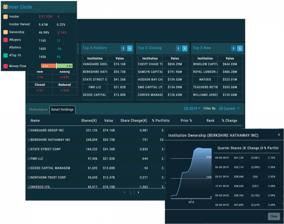Click NORTHERN TRUST CORP name in holdings
This screenshot has height=224, width=284.
(x=48, y=177)
